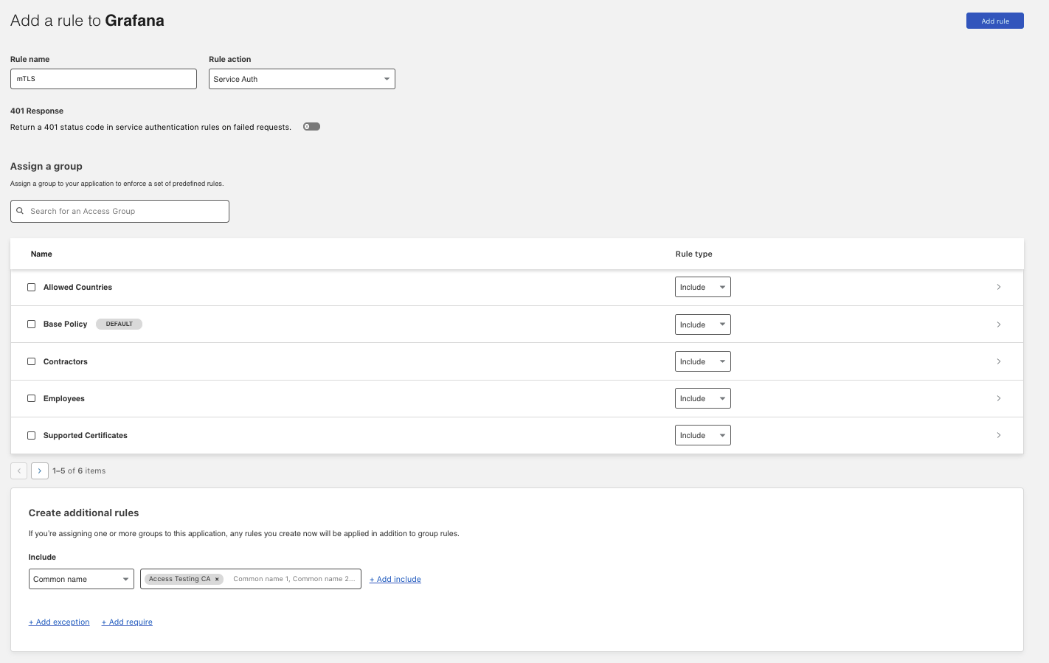Click the Add exception link

point(59,622)
